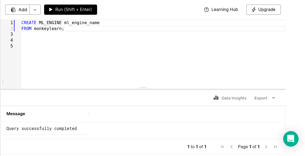Click the Export option
Screen dimensions: 305x156
(x=261, y=98)
